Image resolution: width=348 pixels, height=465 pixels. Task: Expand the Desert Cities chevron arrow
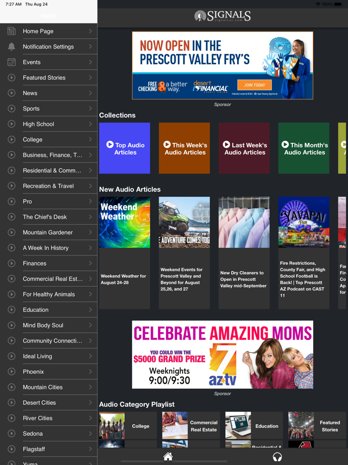90,402
